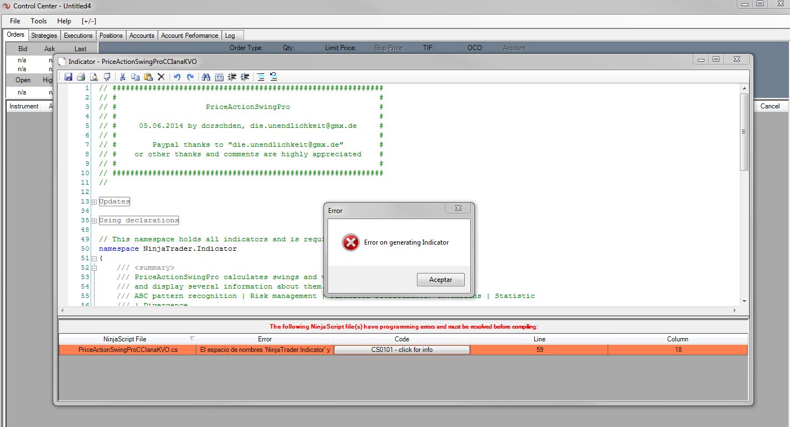
Task: Expand the Using declarations region
Action: (94, 221)
